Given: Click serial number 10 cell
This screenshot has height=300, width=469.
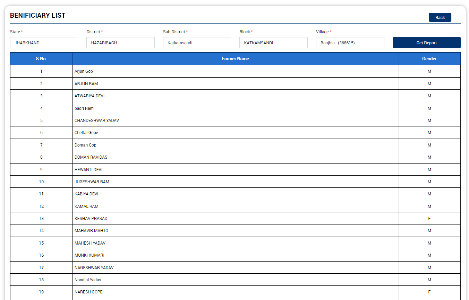Looking at the screenshot, I should (41, 182).
